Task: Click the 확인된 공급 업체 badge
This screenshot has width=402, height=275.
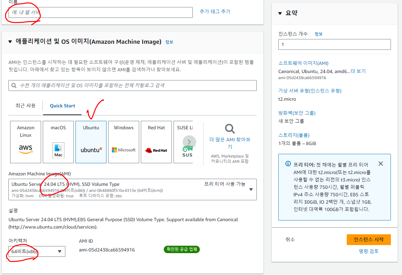Action: tap(182, 249)
